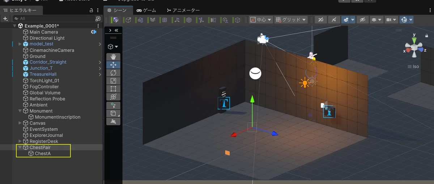Expand the RegisterDesk object

tap(20, 141)
